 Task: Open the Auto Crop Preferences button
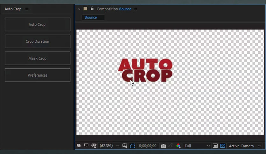point(38,75)
